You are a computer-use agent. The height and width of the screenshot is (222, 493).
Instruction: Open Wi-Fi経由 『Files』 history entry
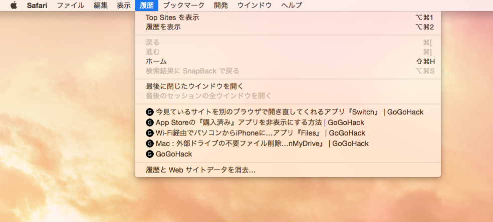(x=288, y=133)
